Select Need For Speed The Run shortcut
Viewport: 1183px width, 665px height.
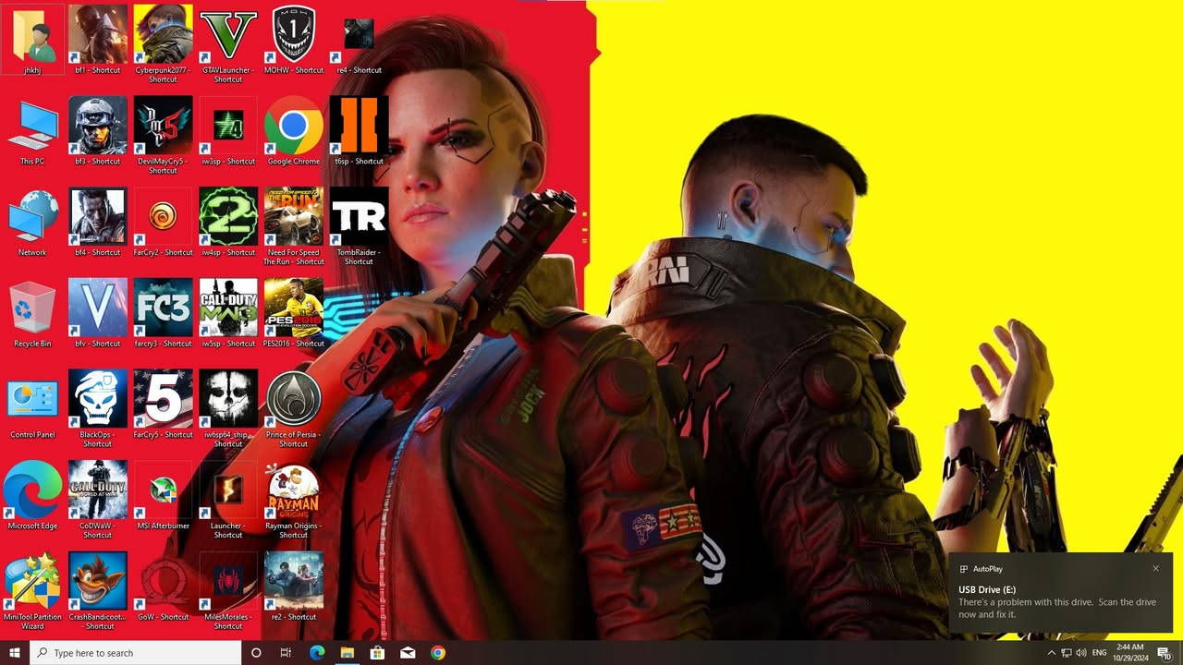(294, 227)
